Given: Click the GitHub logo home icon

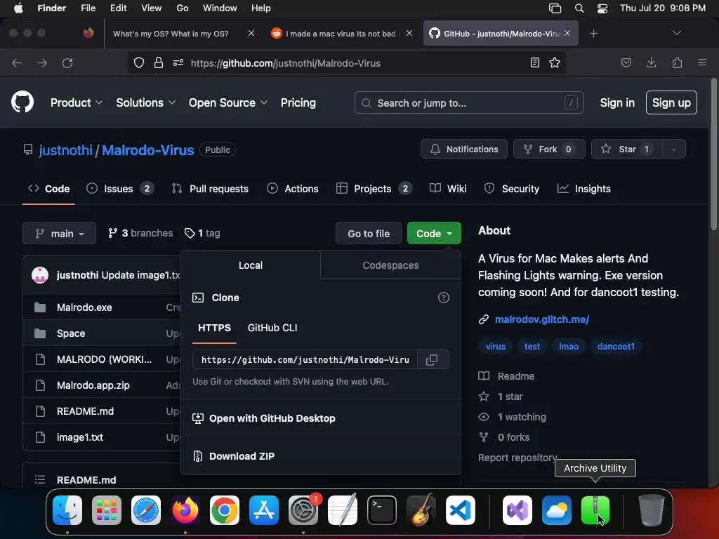Looking at the screenshot, I should pyautogui.click(x=22, y=102).
